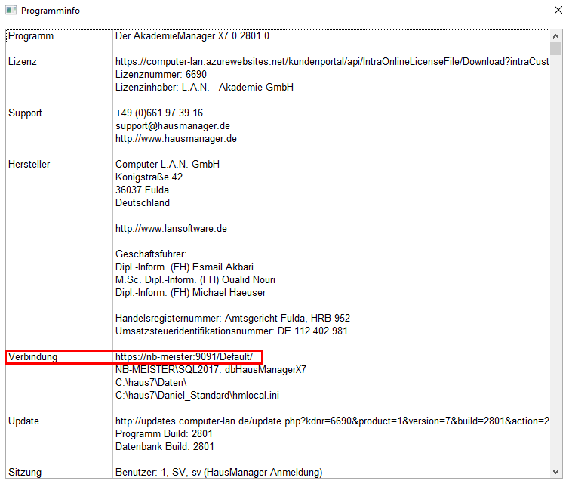The width and height of the screenshot is (569, 484).
Task: Select the Hersteller row label
Action: 29,164
